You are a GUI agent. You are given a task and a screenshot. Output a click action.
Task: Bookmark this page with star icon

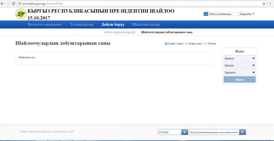click(264, 4)
